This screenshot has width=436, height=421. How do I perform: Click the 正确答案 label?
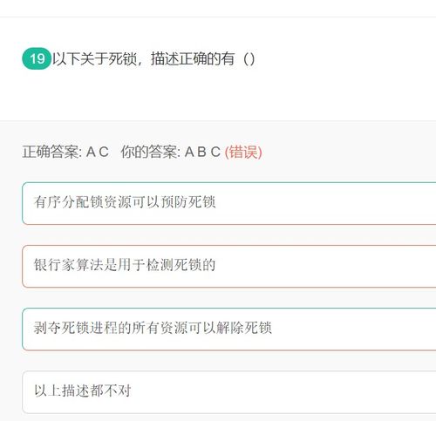51,152
